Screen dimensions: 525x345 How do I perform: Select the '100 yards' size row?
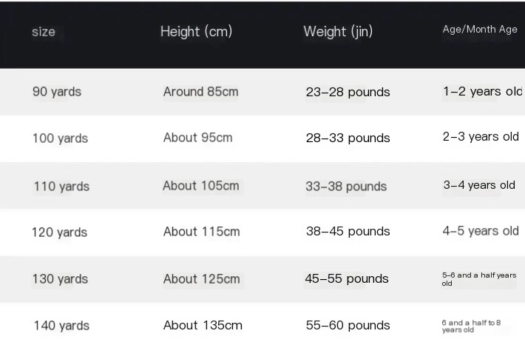pyautogui.click(x=60, y=138)
